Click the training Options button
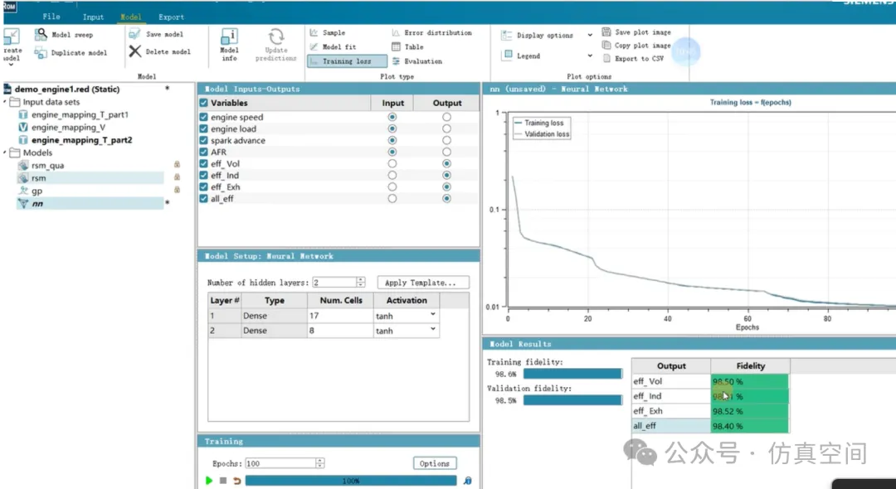The image size is (896, 489). click(x=434, y=463)
